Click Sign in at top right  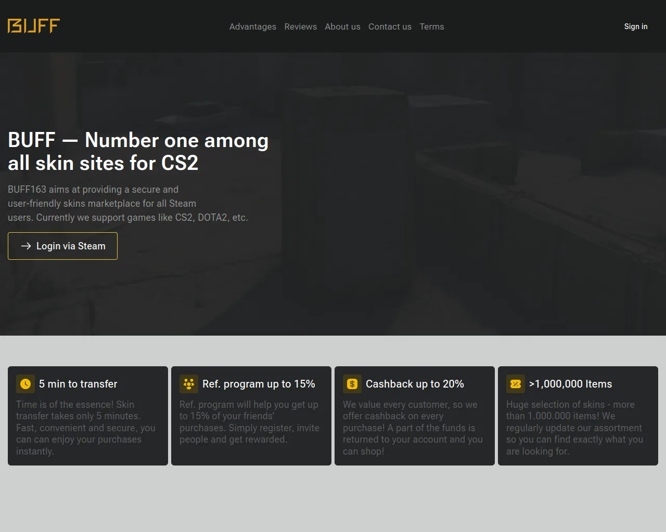point(636,26)
